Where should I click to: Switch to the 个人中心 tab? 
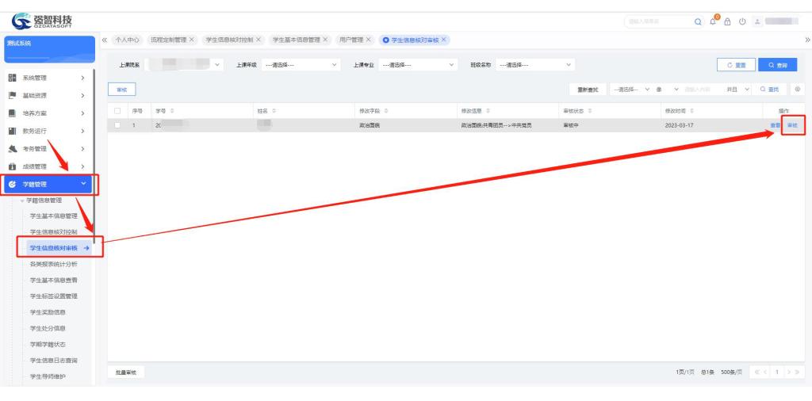pyautogui.click(x=127, y=40)
